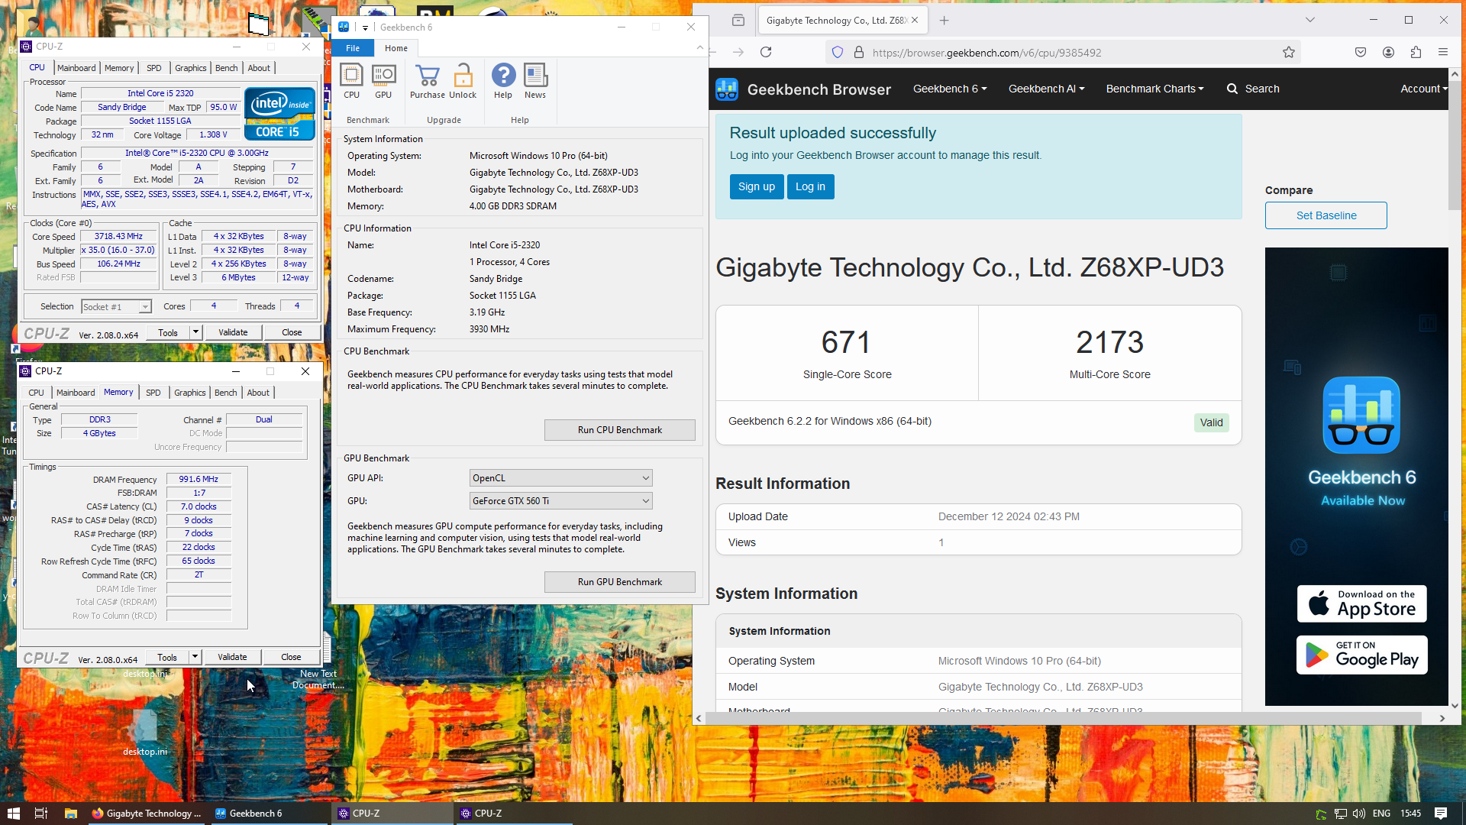Click Run CPU Benchmark button
Screen dimensions: 1466x825
[619, 430]
